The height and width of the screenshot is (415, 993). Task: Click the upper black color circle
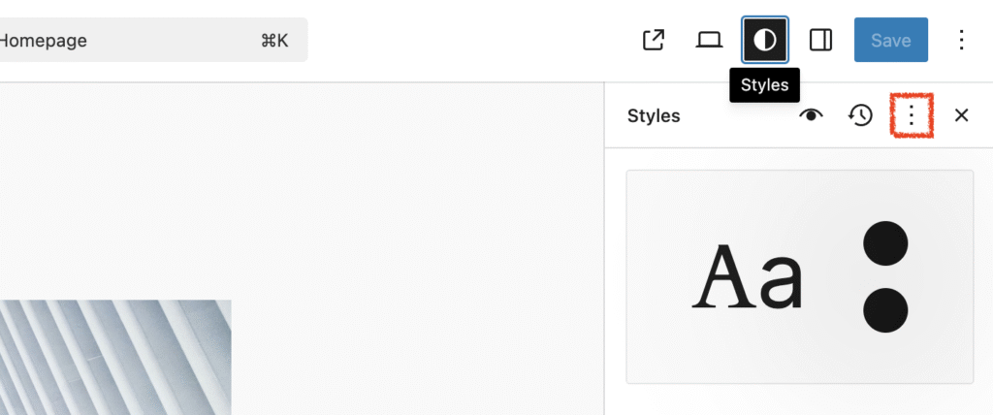tap(884, 243)
